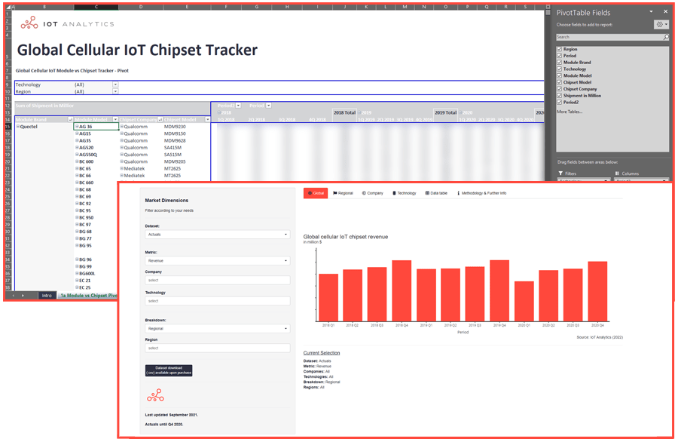Viewport: 678px width, 442px height.
Task: Uncheck the Period field checkbox
Action: coord(559,56)
